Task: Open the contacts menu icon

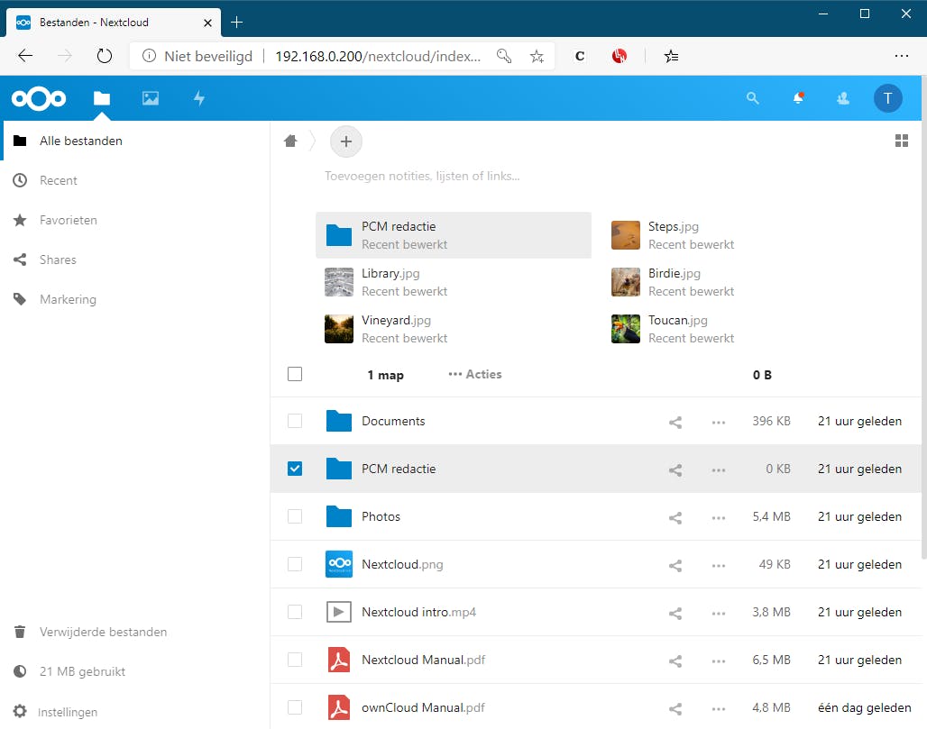Action: 843,98
